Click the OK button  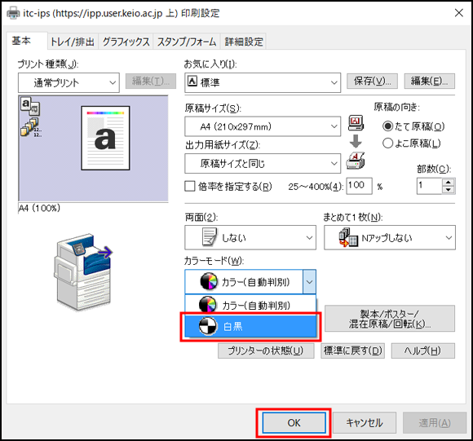pyautogui.click(x=294, y=422)
